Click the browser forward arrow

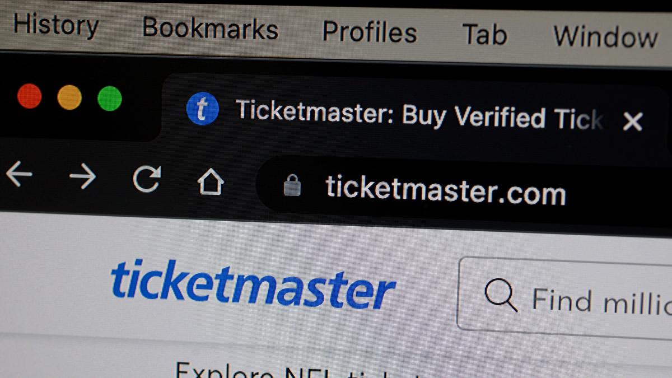click(82, 177)
